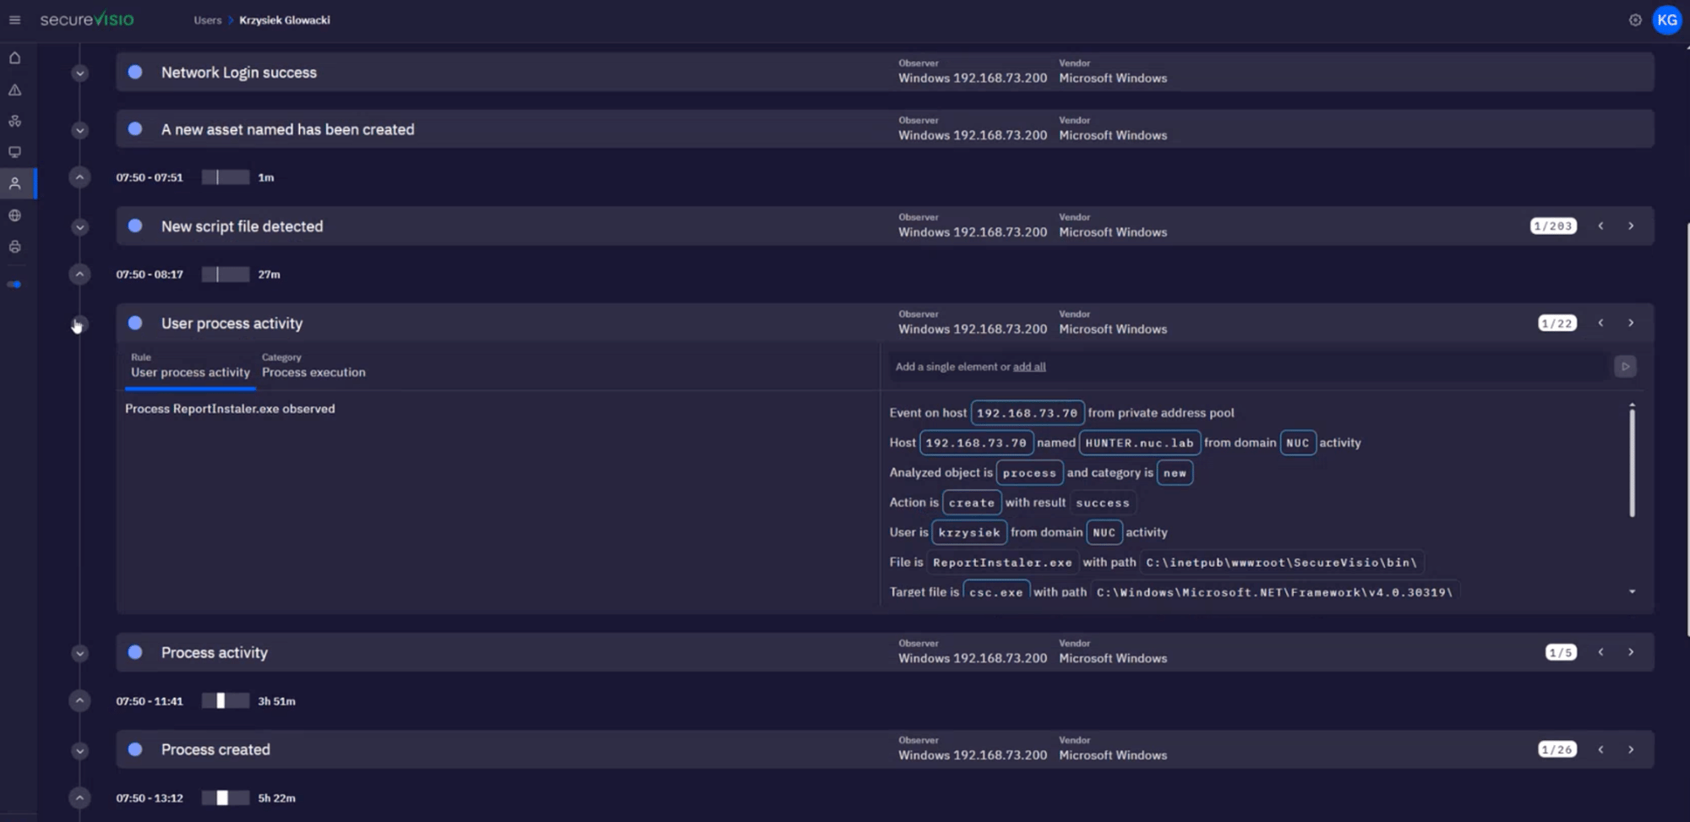Open settings gear in top bar
The image size is (1690, 822).
1635,20
